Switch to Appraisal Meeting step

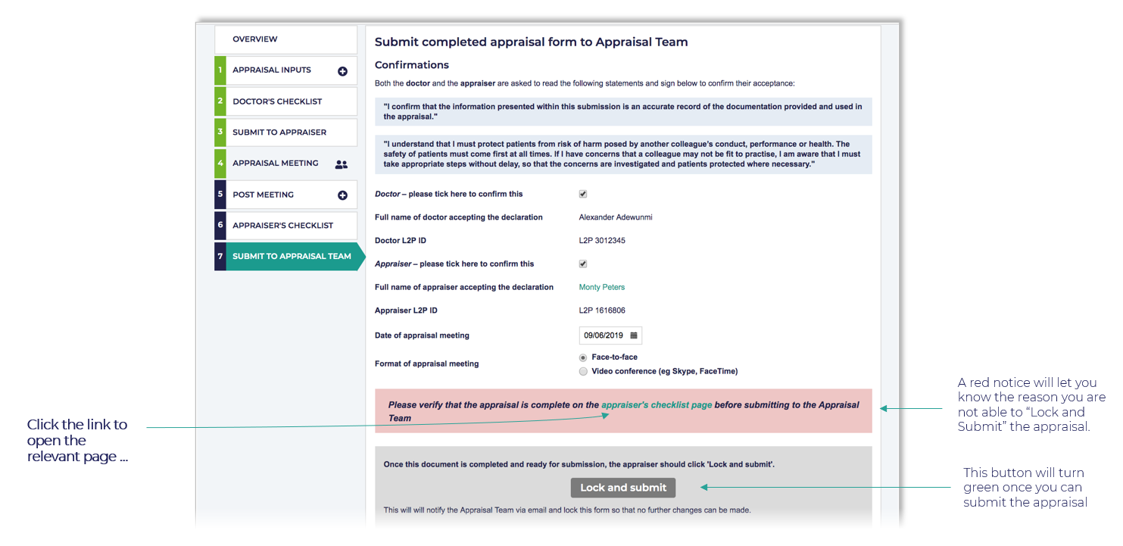276,164
